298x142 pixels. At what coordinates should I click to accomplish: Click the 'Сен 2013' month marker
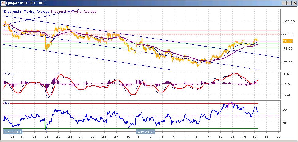click(13, 132)
